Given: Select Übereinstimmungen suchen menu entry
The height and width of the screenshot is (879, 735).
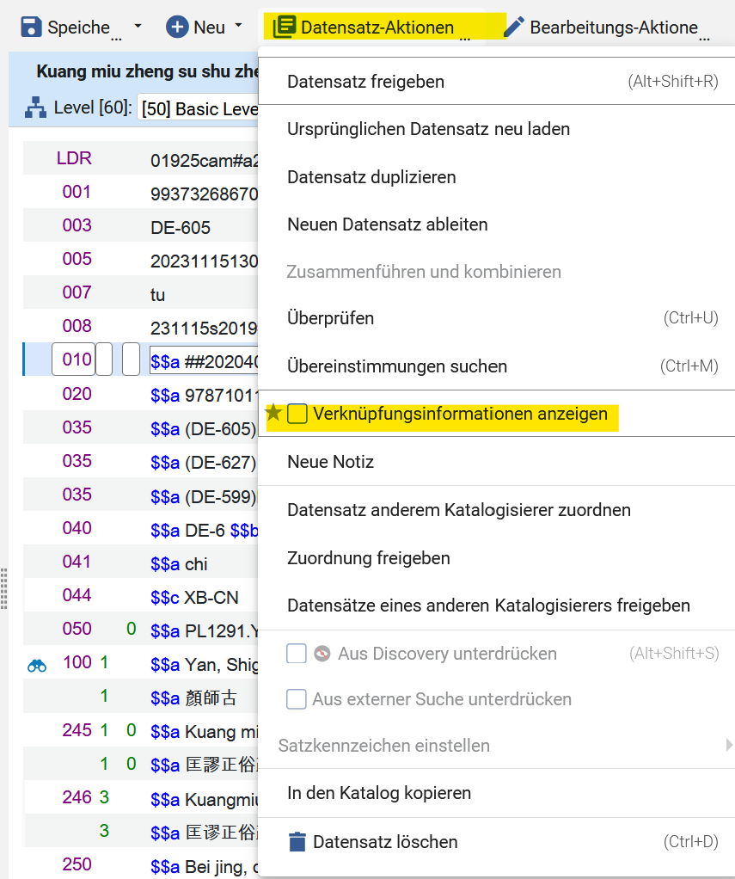Looking at the screenshot, I should point(397,366).
